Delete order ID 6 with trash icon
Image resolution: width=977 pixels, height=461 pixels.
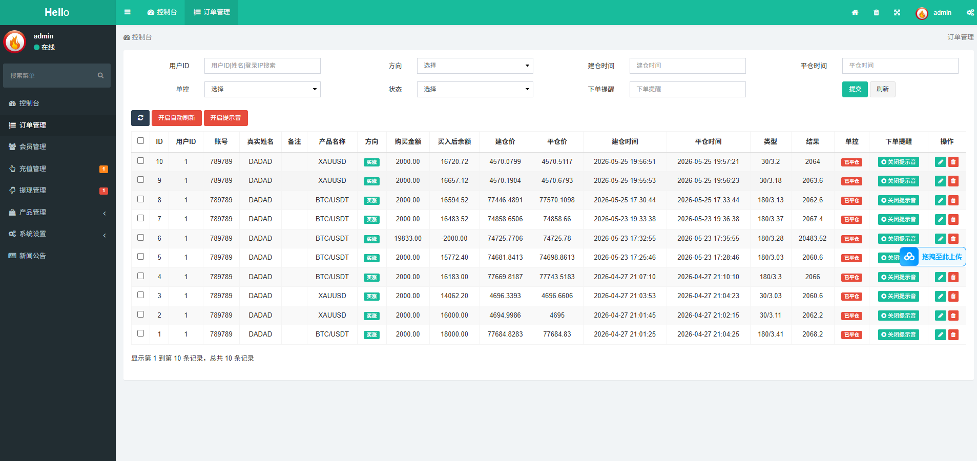pos(953,239)
